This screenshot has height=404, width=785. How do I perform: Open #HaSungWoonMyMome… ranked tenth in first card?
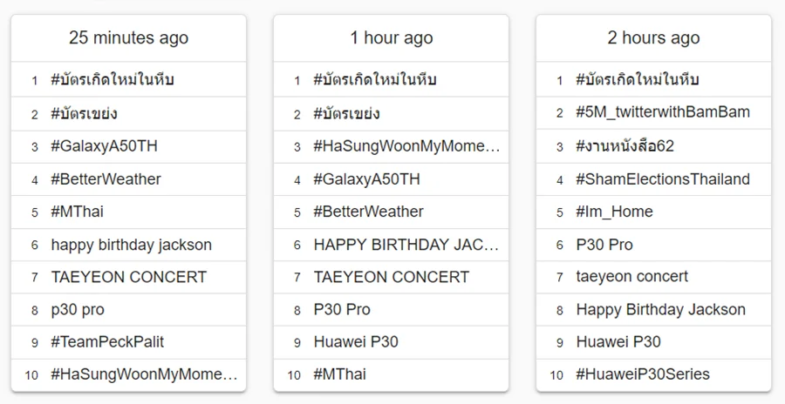tap(144, 374)
